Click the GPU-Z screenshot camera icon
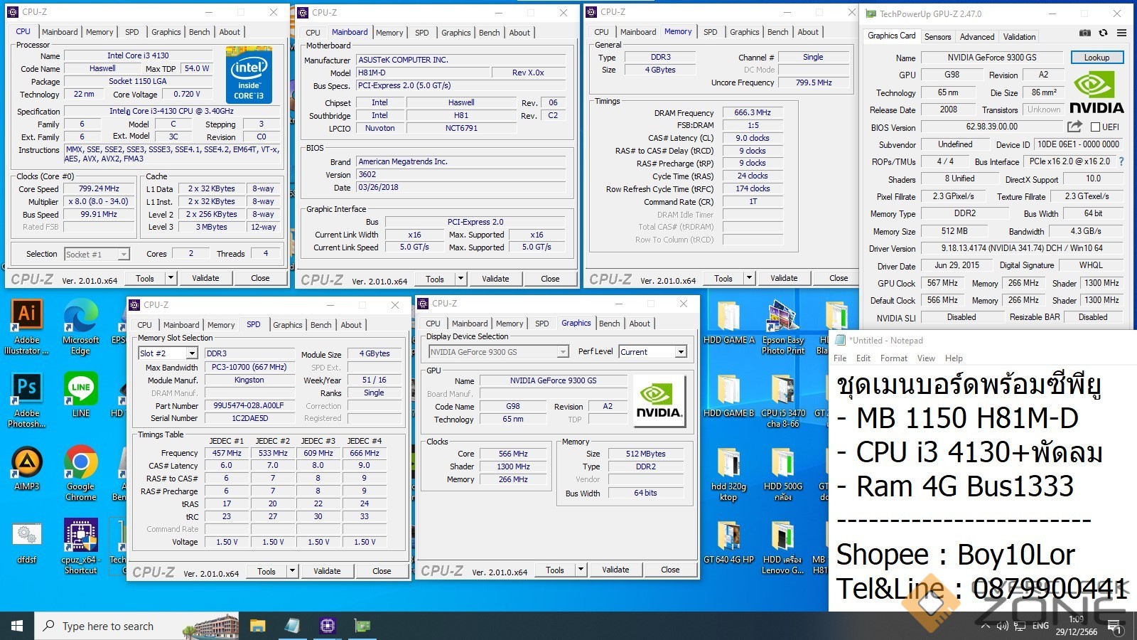This screenshot has width=1137, height=640. (1085, 33)
